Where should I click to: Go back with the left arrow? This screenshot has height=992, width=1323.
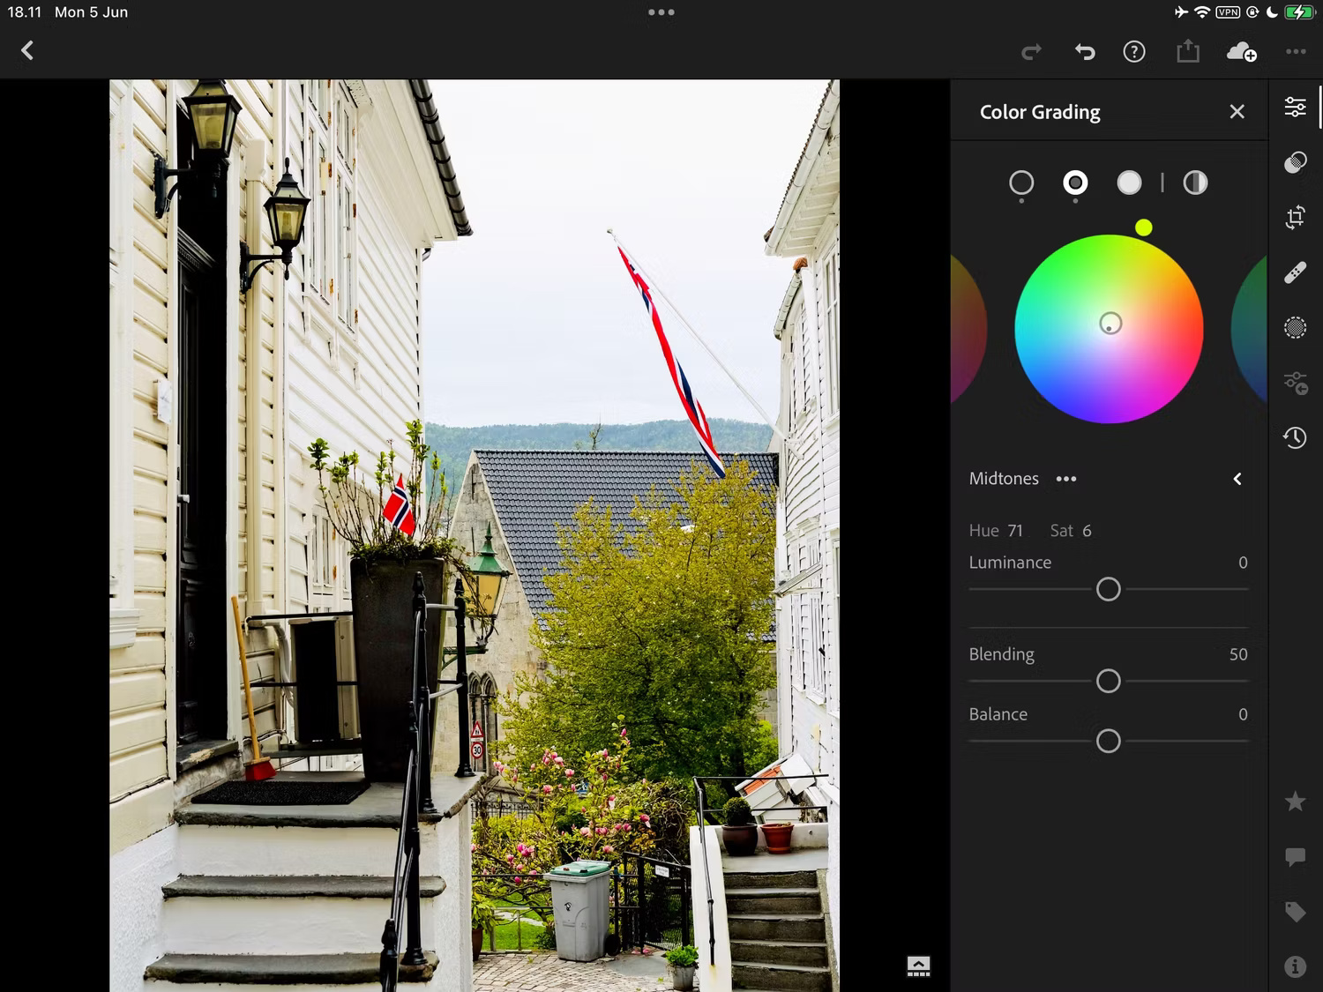pos(27,51)
